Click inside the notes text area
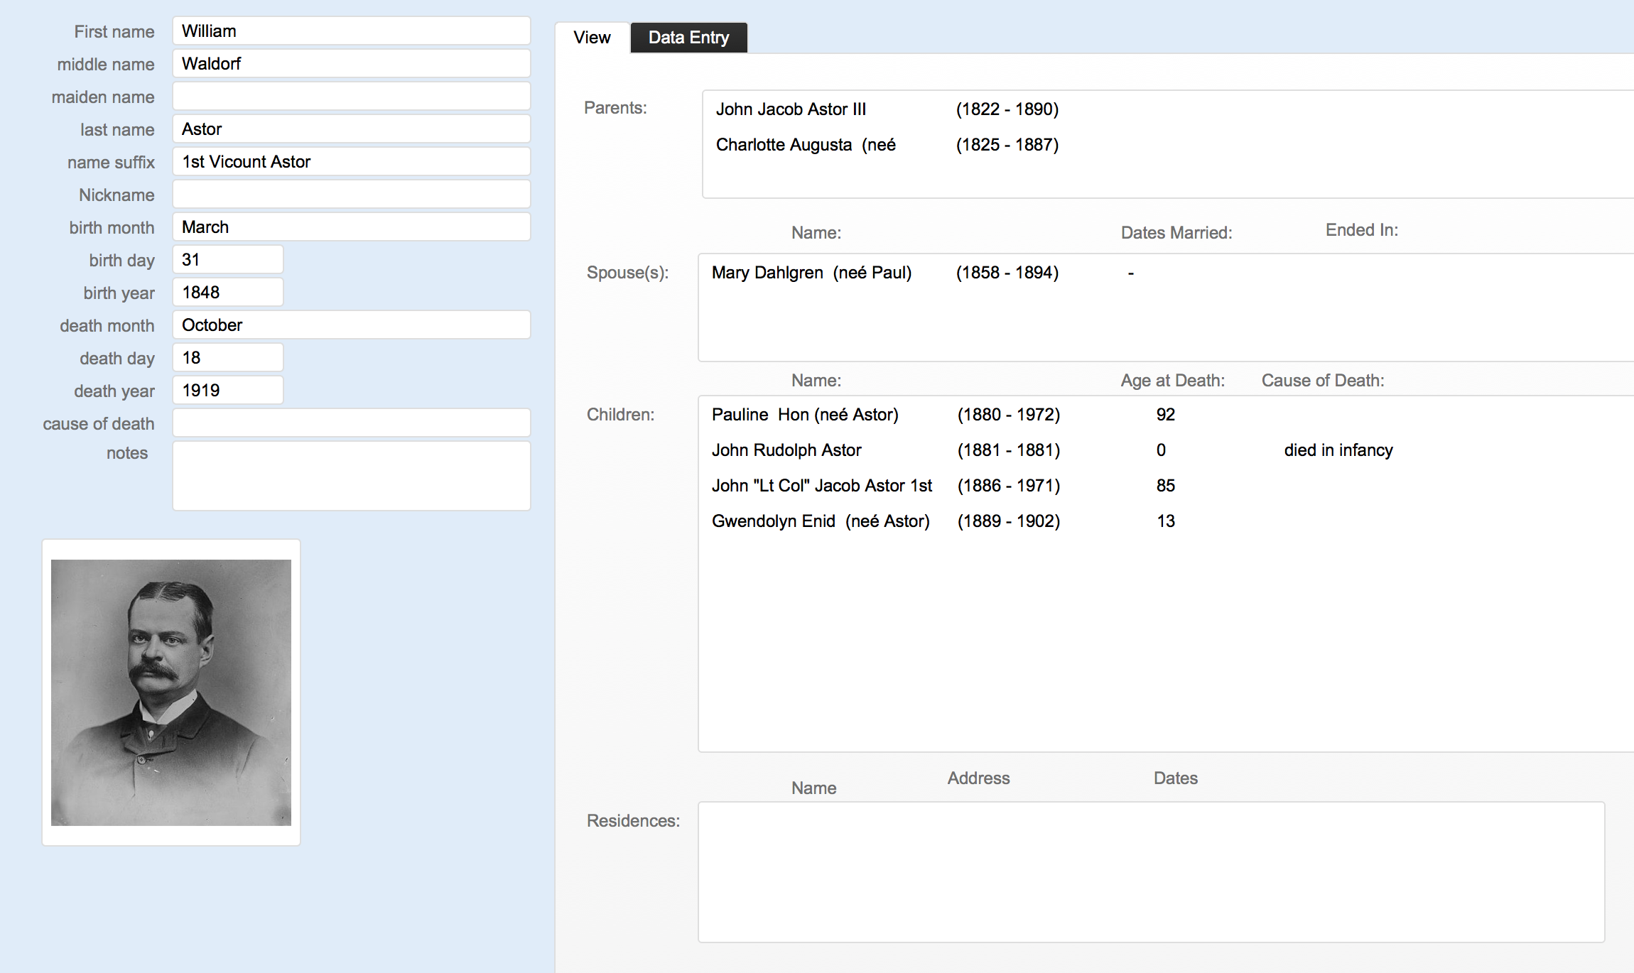Viewport: 1634px width, 973px height. click(x=351, y=476)
